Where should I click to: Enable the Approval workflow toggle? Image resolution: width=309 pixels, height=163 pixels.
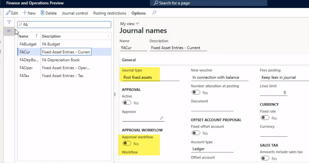pyautogui.click(x=127, y=144)
